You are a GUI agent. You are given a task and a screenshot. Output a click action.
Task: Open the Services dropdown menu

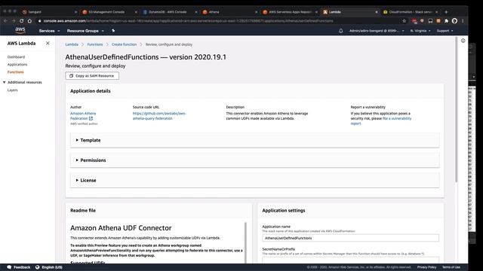(49, 31)
